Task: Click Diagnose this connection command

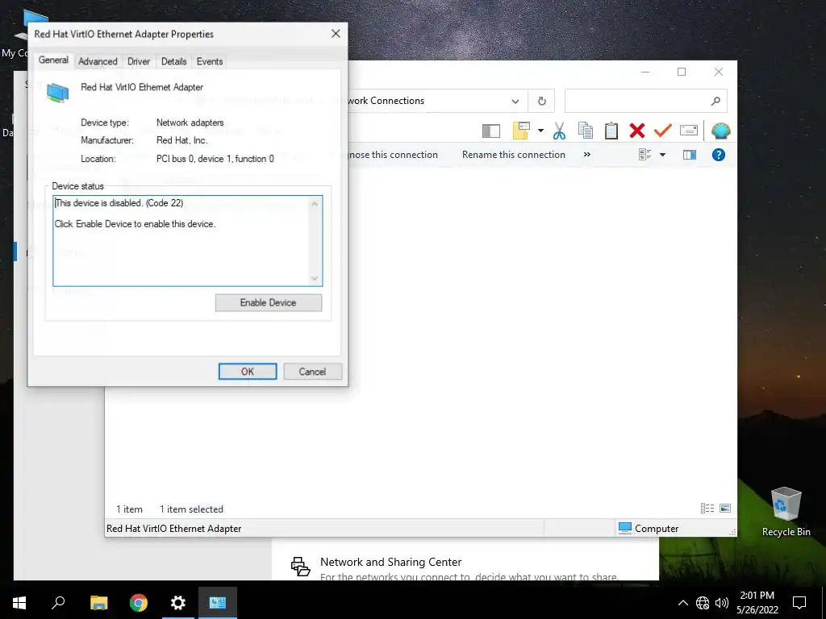Action: pyautogui.click(x=393, y=155)
